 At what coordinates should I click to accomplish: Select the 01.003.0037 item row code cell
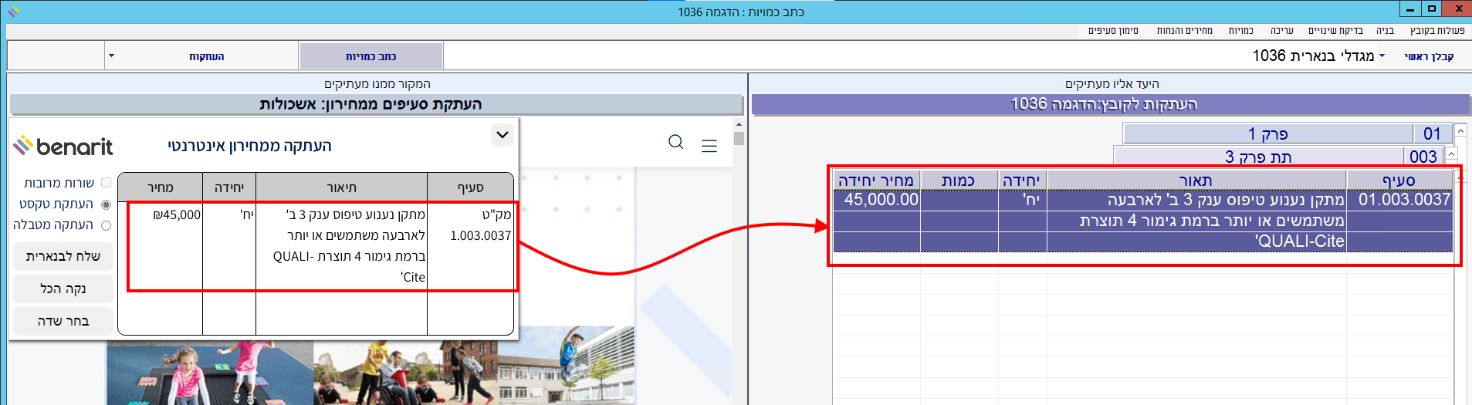point(1404,200)
